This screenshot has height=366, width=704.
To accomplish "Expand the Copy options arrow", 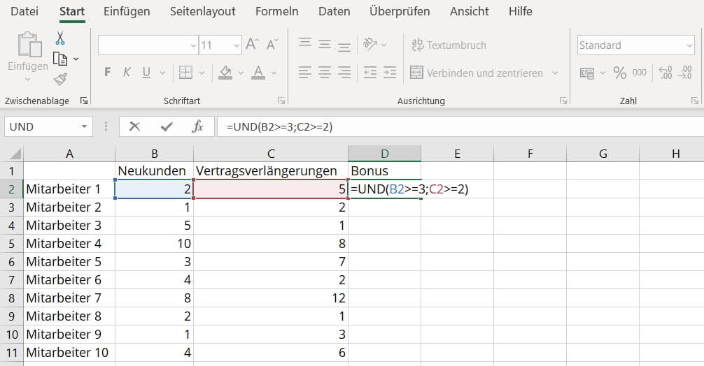I will point(76,59).
